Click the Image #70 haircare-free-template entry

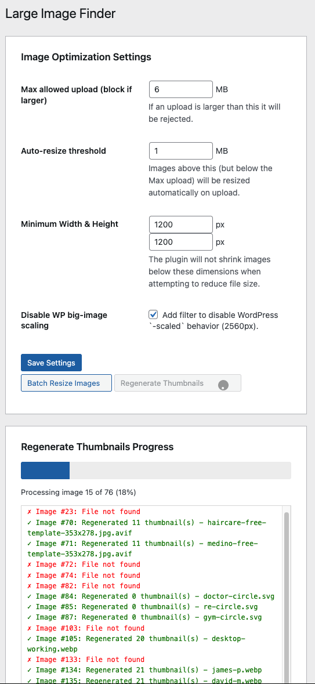(147, 527)
